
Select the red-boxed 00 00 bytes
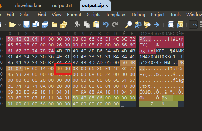pyautogui.click(x=63, y=69)
